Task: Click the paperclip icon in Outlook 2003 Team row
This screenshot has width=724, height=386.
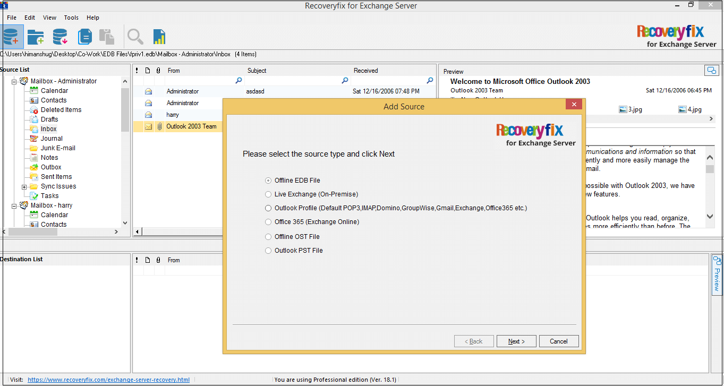Action: (158, 126)
